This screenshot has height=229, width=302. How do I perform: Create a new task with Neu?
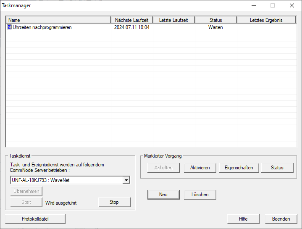[163, 195]
